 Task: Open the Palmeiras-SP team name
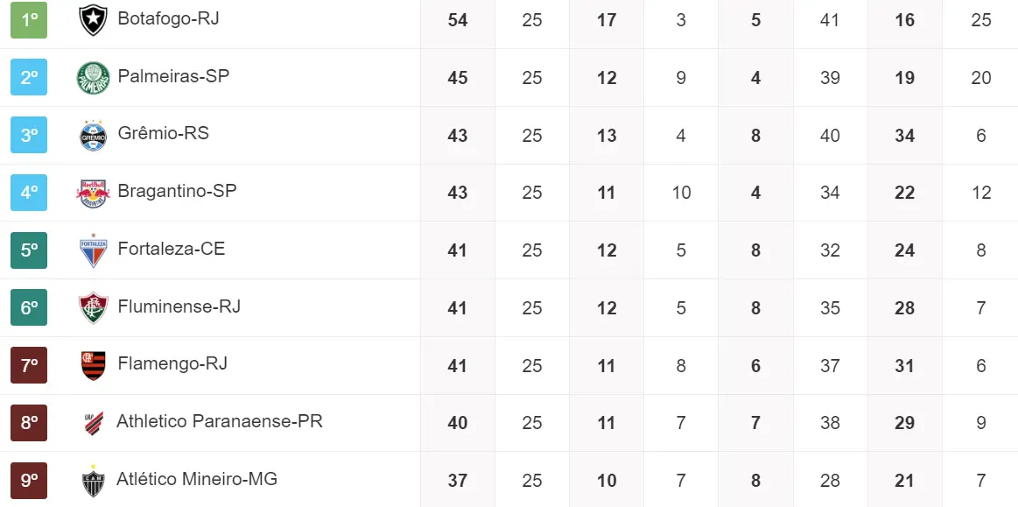pyautogui.click(x=173, y=76)
